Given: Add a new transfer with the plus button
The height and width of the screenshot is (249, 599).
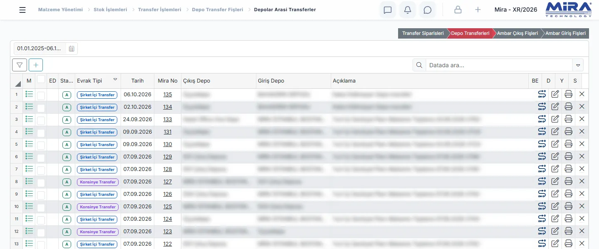Looking at the screenshot, I should pyautogui.click(x=36, y=65).
